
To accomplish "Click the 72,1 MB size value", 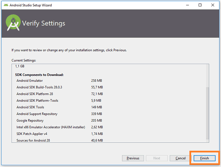I will (x=97, y=94).
